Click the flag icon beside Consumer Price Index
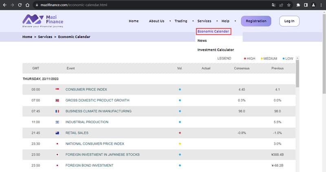 (57, 89)
